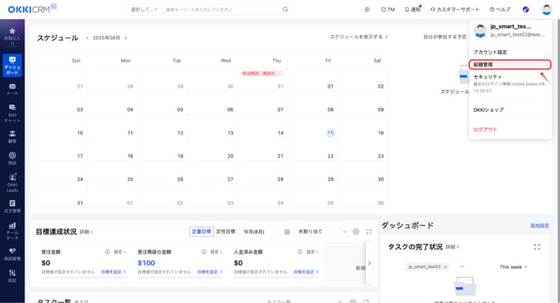Open the 選択して search scope dropdown
This screenshot has height=303, width=560.
coord(145,9)
